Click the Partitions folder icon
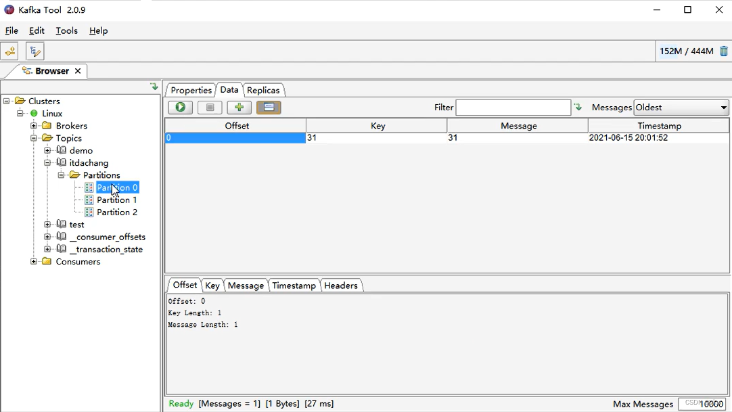 [74, 175]
